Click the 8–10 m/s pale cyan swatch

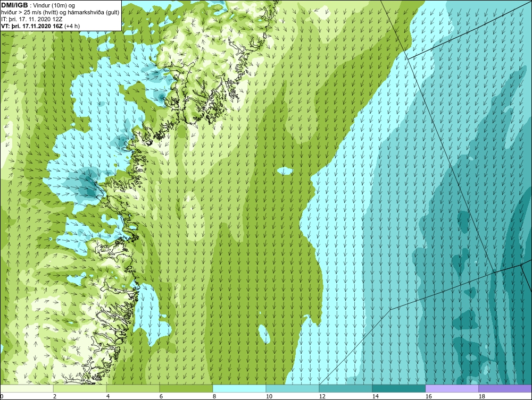(239, 388)
